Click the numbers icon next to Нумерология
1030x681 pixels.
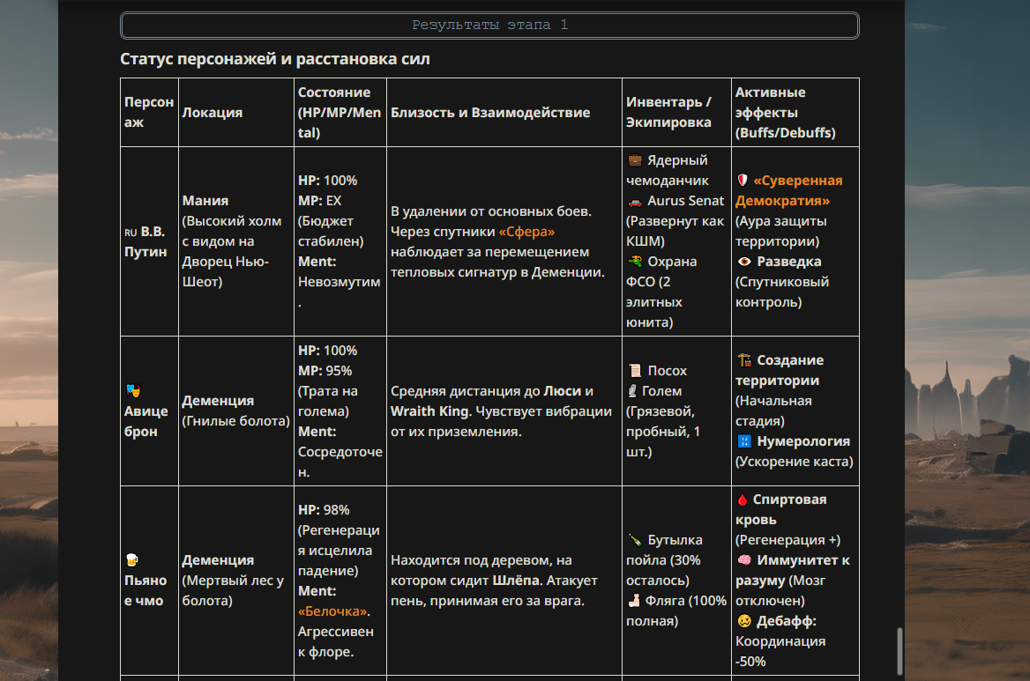pyautogui.click(x=744, y=441)
